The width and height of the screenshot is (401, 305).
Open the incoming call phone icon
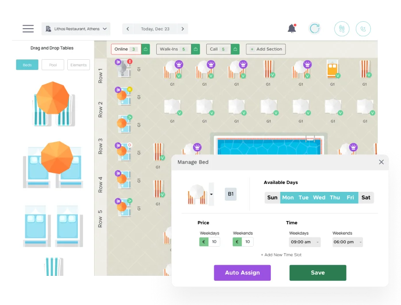click(363, 29)
